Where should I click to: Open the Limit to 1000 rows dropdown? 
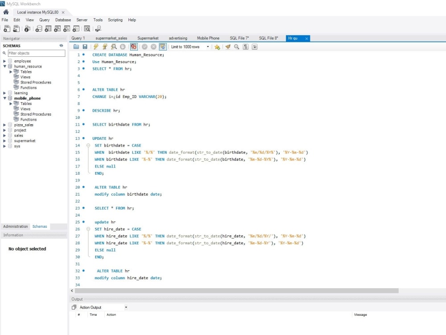pyautogui.click(x=208, y=46)
